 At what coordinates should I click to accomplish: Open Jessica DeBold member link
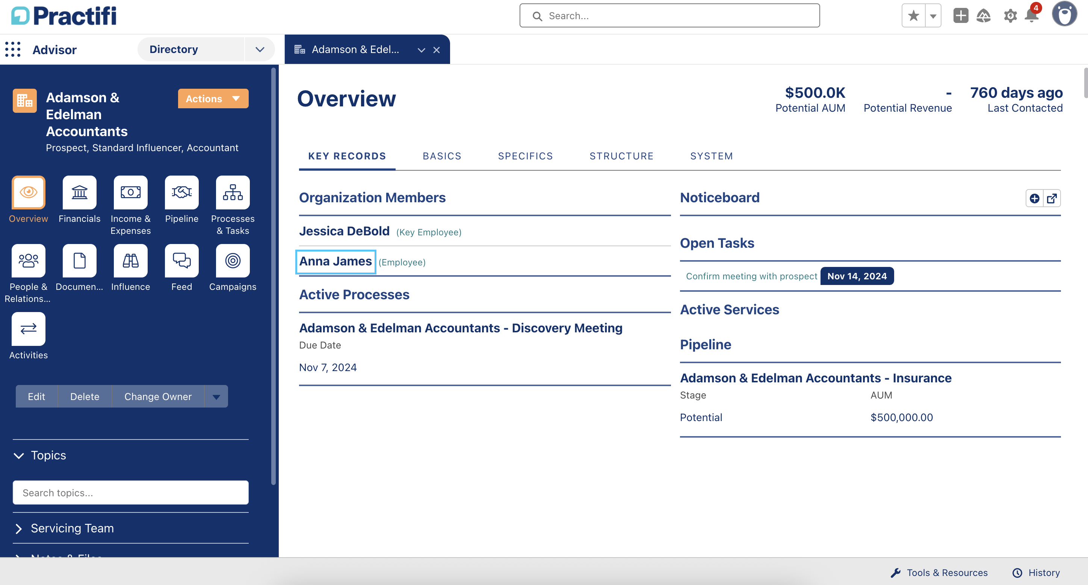[344, 231]
